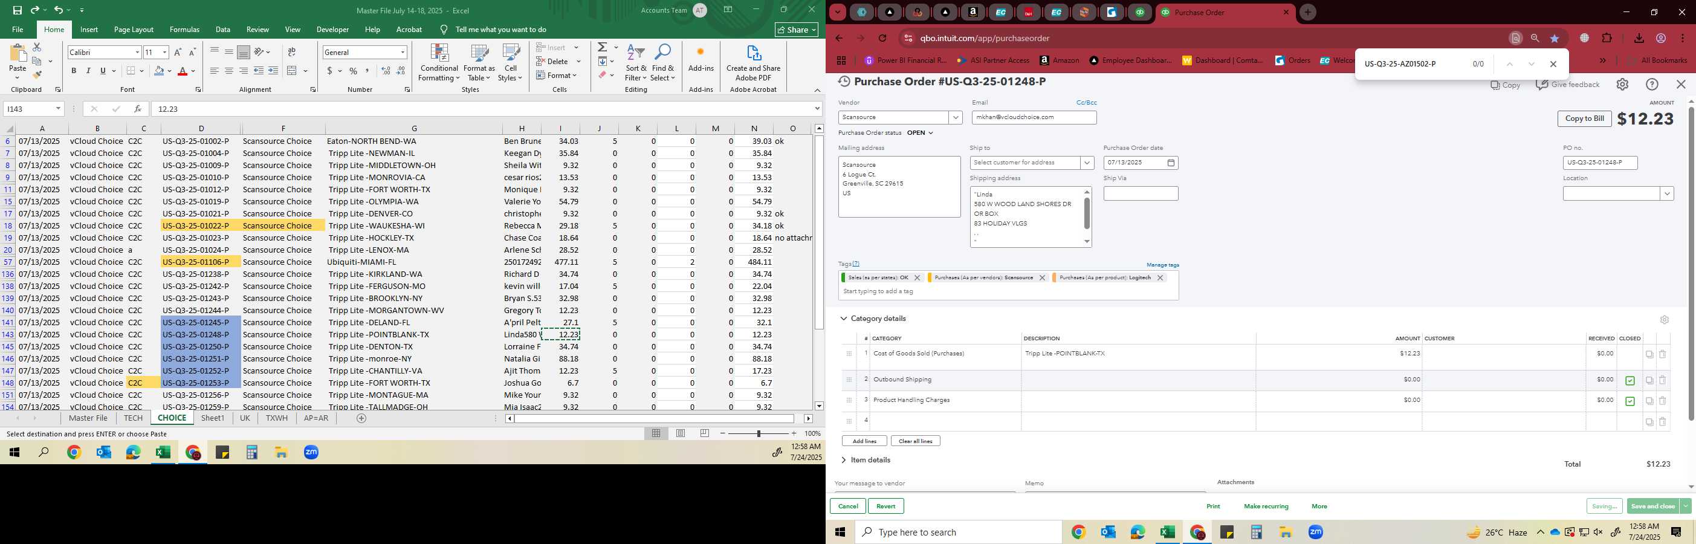Toggle Italic formatting in Excel
1696x544 pixels.
point(88,71)
